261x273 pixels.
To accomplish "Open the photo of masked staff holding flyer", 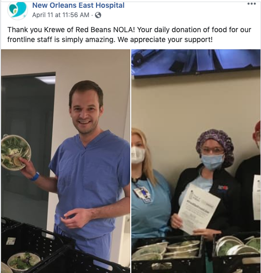I will click(196, 161).
